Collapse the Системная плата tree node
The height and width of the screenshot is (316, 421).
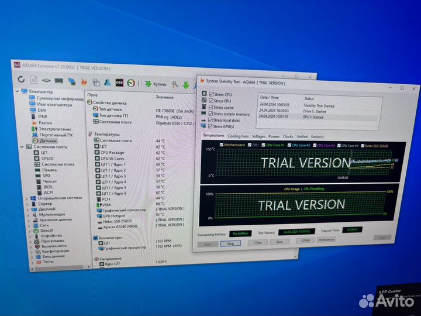[x=19, y=147]
